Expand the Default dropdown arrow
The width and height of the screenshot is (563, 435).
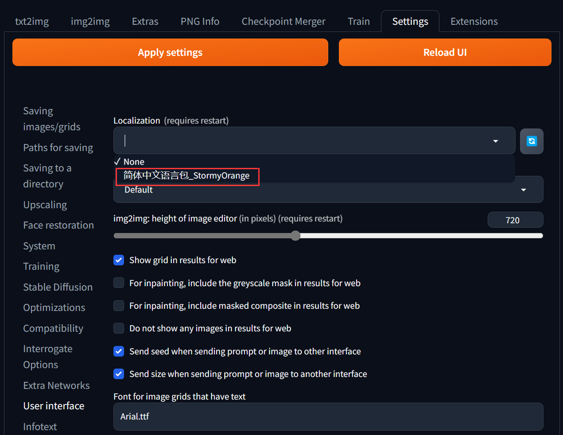tap(524, 190)
